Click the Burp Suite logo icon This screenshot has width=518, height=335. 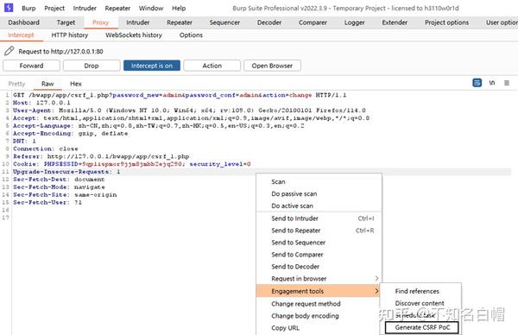9,8
